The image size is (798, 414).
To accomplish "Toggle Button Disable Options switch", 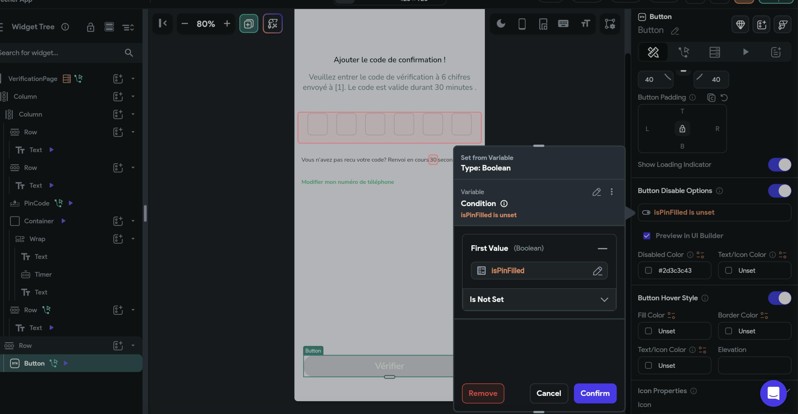I will coord(779,191).
